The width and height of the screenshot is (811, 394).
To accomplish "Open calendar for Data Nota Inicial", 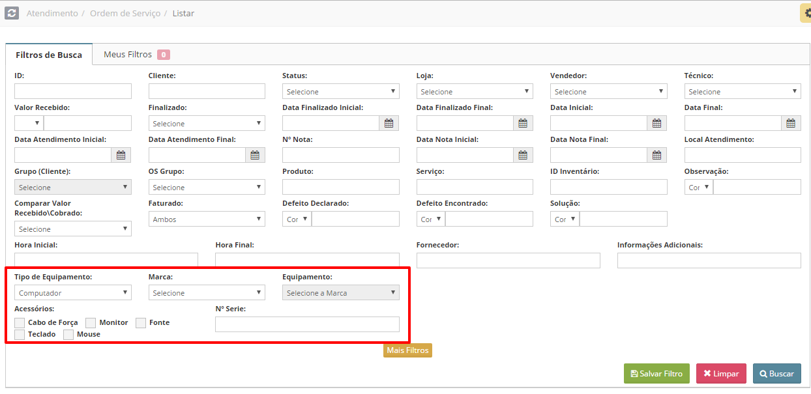I will pyautogui.click(x=523, y=155).
